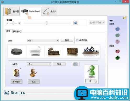130x101 pixels.
Task: Open the Digital Output tab
Action: pos(30,11)
